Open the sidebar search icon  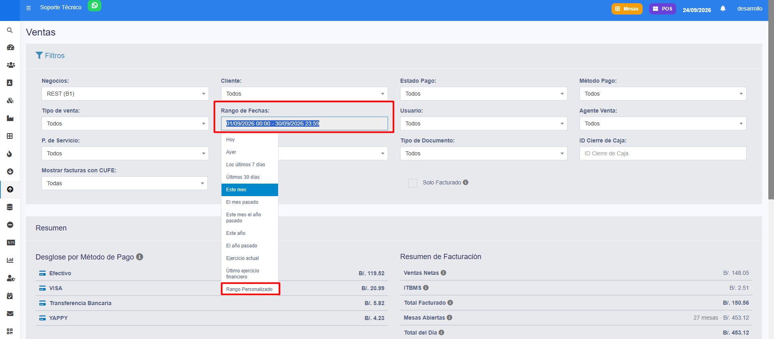tap(10, 30)
